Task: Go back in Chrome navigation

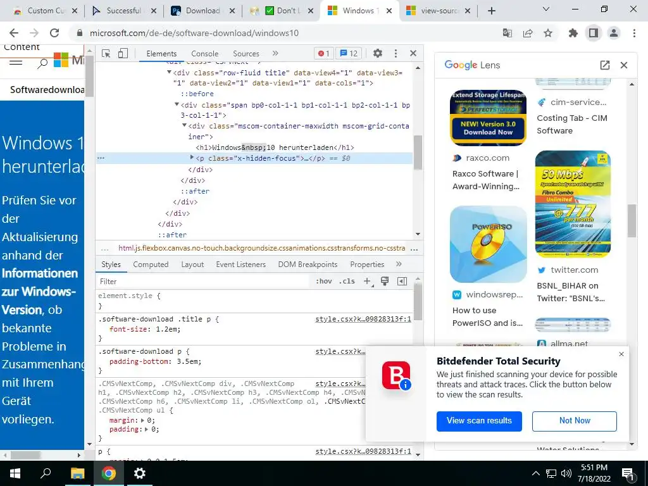Action: tap(14, 33)
